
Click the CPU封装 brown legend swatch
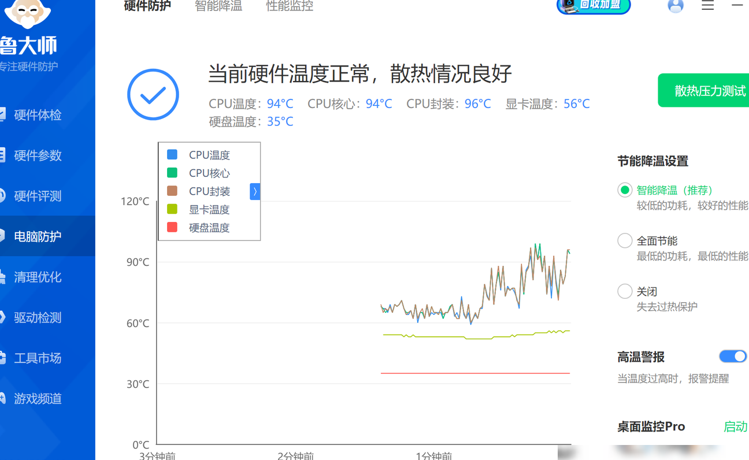pyautogui.click(x=172, y=191)
